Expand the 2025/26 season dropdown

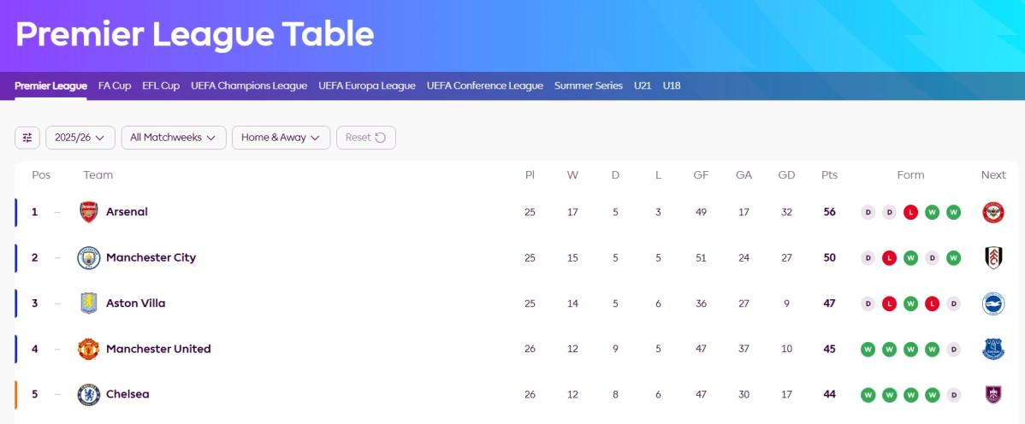point(80,138)
